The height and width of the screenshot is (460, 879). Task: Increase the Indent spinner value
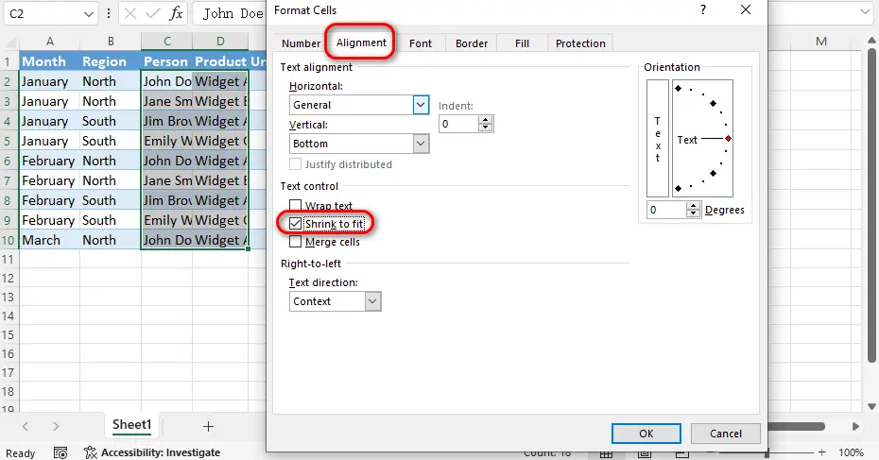[486, 120]
